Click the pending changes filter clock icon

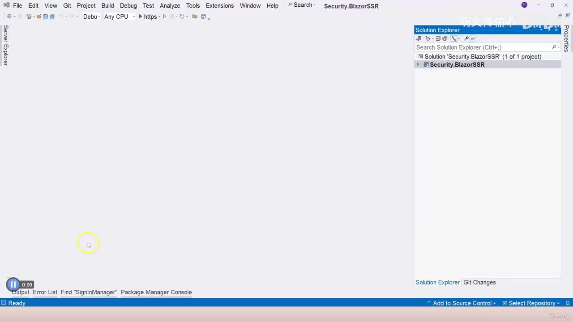click(x=428, y=38)
